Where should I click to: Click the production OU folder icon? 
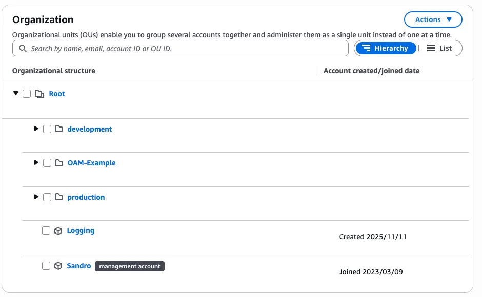58,197
